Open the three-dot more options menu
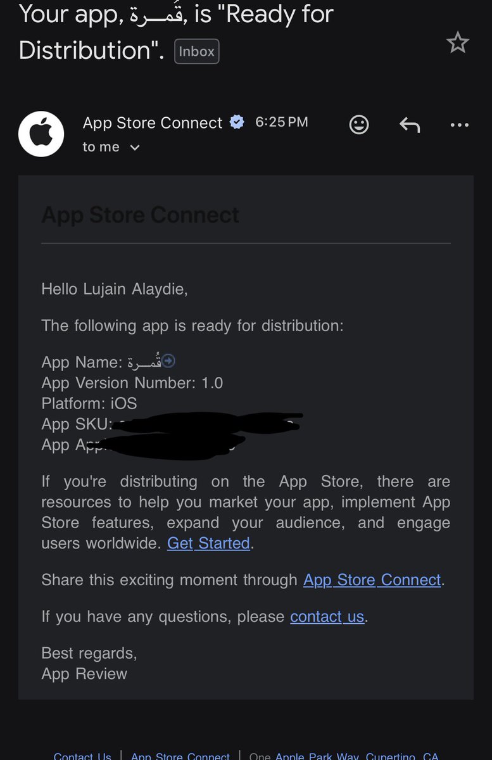This screenshot has width=492, height=760. pyautogui.click(x=460, y=125)
